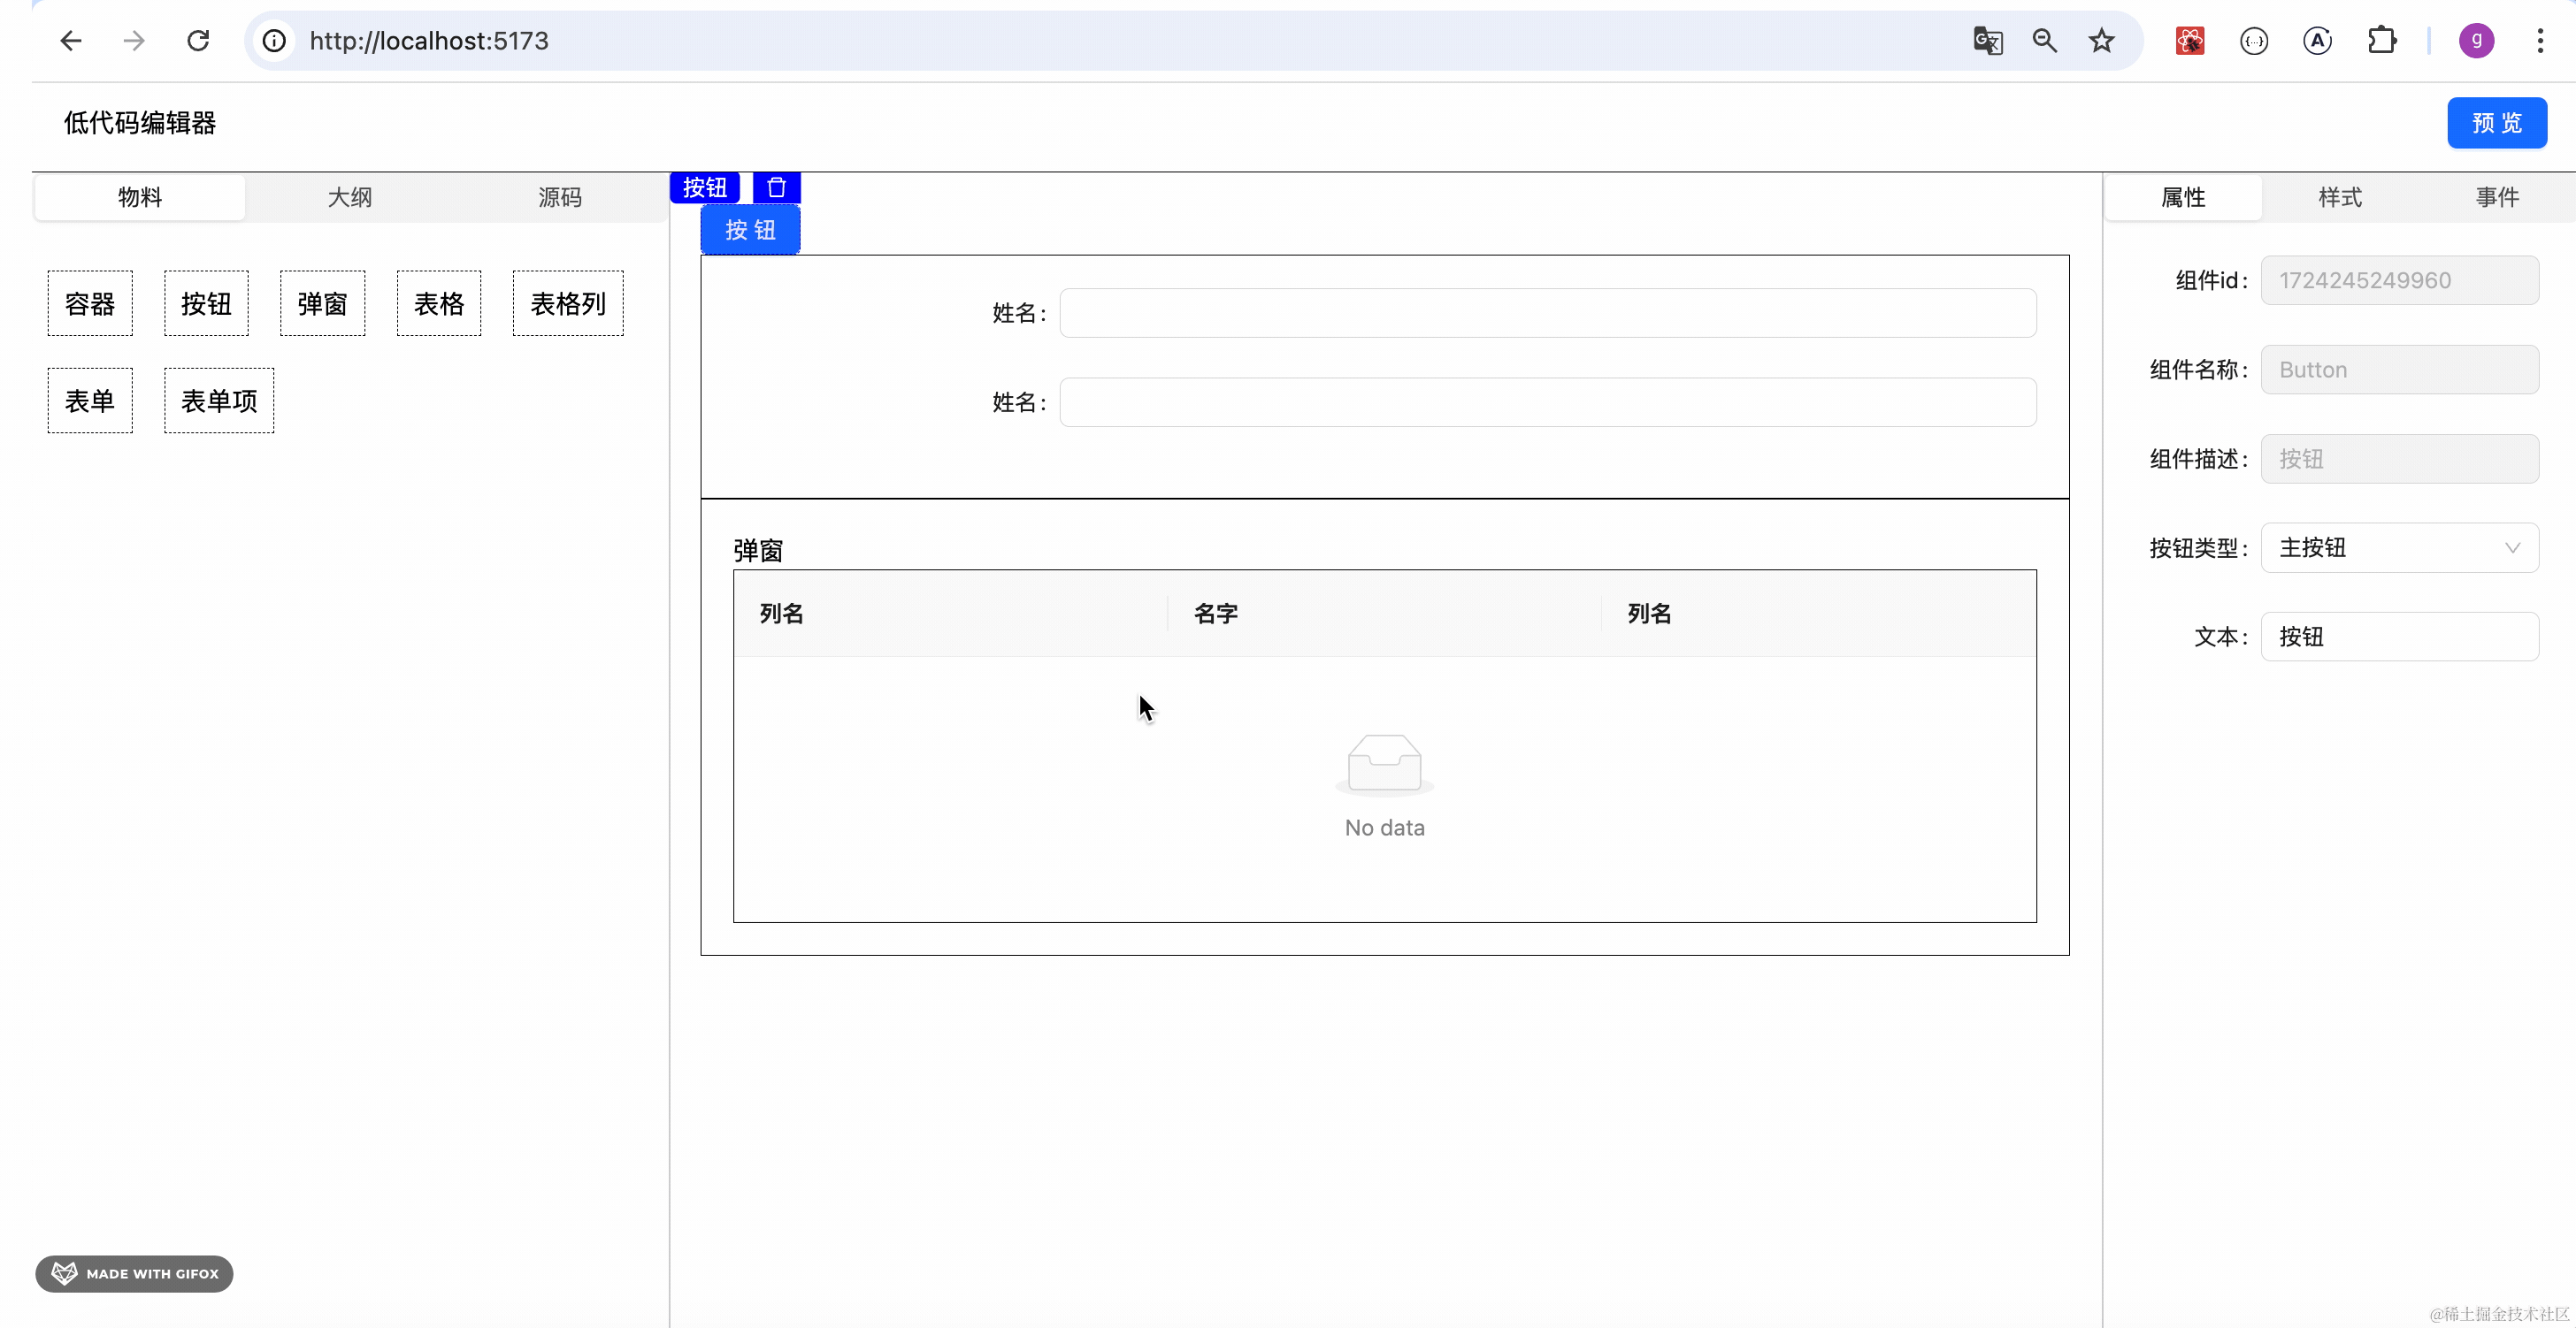Viewport: 2576px width, 1328px height.
Task: Open the browser extensions puzzle icon
Action: point(2382,41)
